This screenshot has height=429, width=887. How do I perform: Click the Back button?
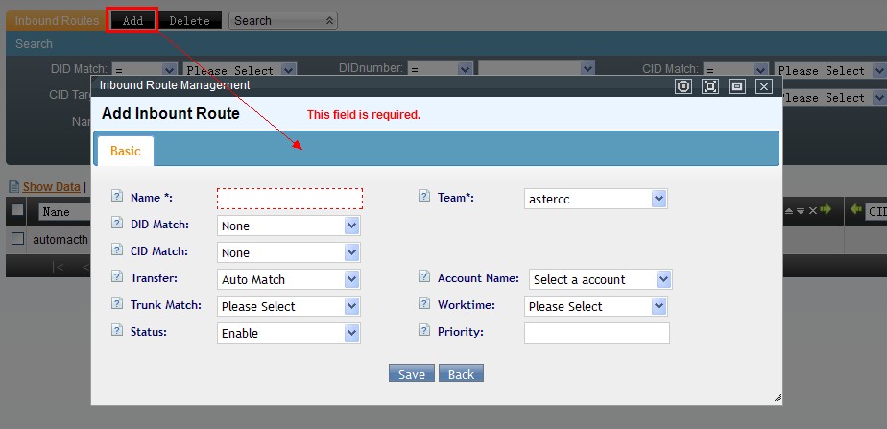tap(461, 374)
